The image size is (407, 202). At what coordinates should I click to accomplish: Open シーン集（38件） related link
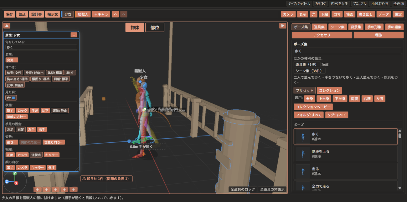tap(310, 71)
